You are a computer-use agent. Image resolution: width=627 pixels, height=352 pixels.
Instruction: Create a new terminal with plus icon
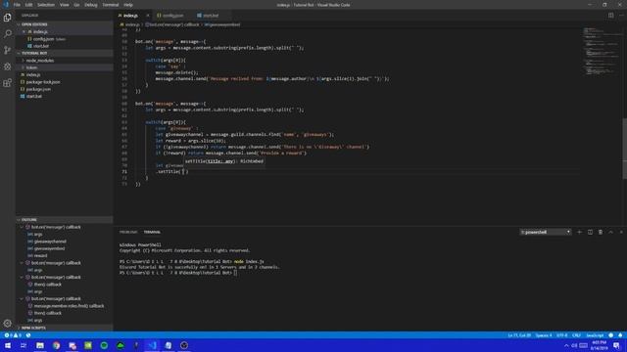(579, 232)
